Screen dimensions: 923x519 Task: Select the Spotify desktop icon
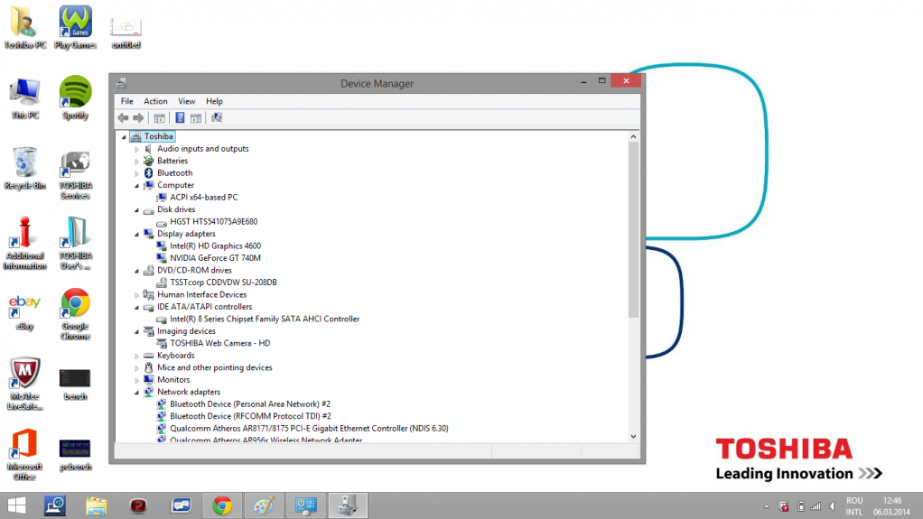click(75, 97)
